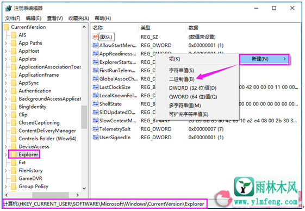Screen dimensions: 305x211
Task: Expand the Applets tree node
Action: (x=5, y=59)
